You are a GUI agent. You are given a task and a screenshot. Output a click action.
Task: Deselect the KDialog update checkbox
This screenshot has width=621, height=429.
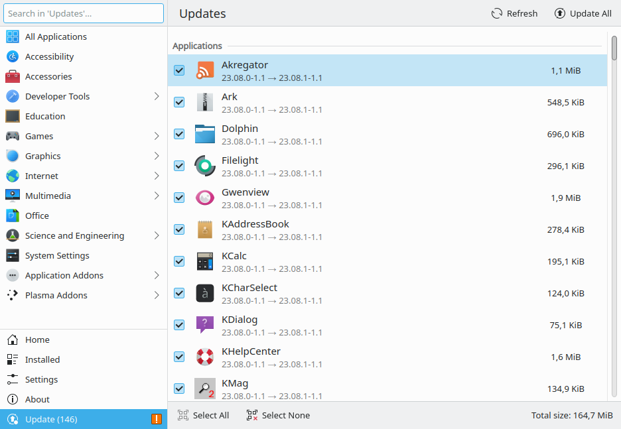(x=179, y=325)
